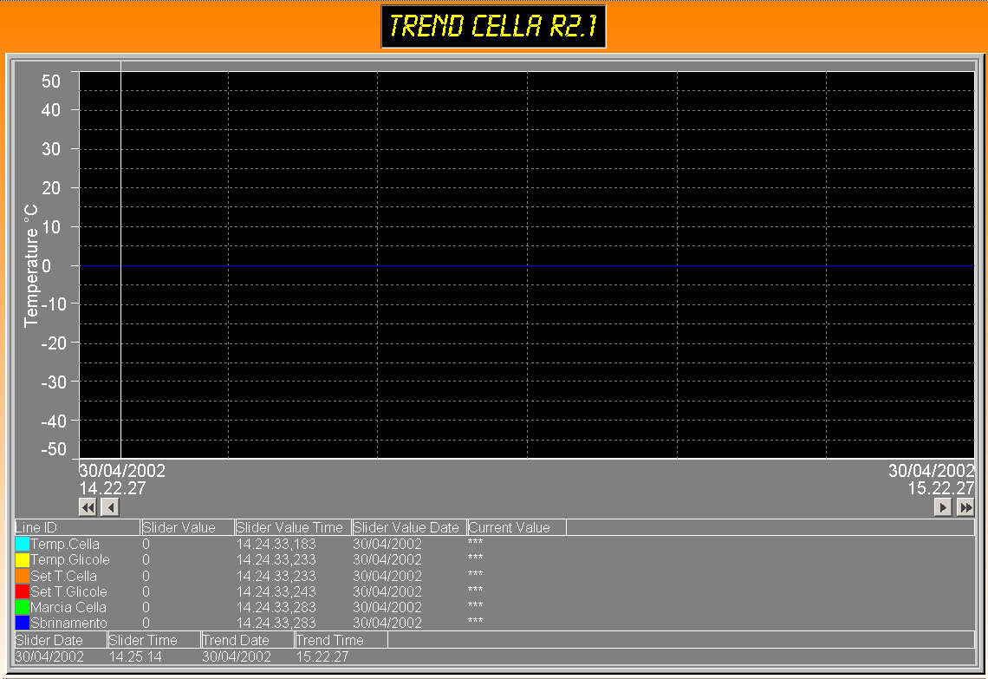
Task: Click the Temperature °C axis label
Action: tap(31, 265)
